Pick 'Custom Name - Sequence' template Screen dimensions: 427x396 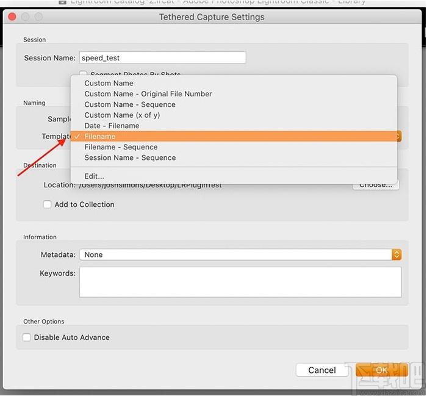point(234,104)
